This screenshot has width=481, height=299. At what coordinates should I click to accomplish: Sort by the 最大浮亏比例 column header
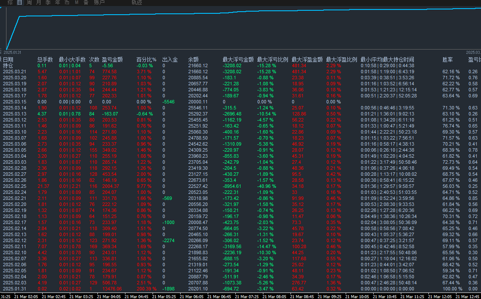pyautogui.click(x=273, y=59)
